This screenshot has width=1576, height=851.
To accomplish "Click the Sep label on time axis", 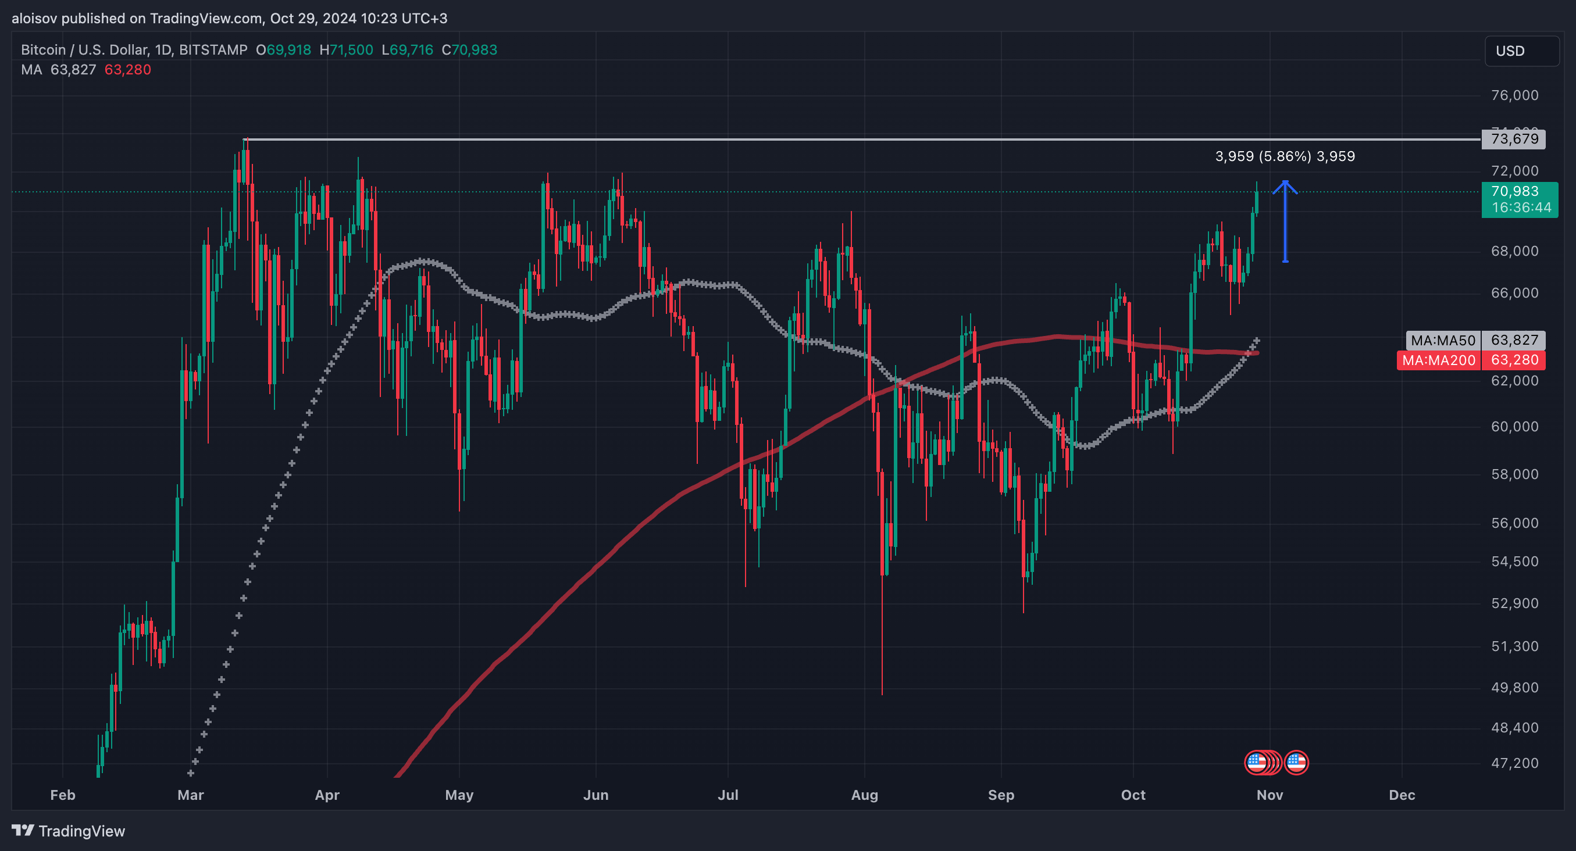I will tap(1001, 795).
